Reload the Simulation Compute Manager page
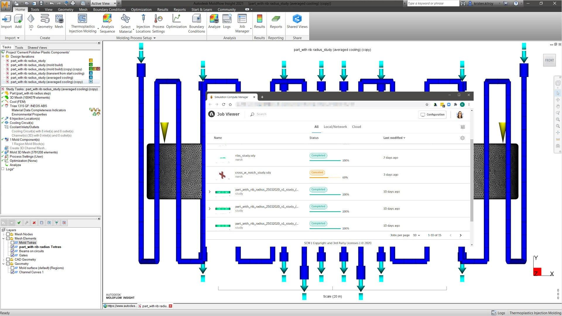 (224, 104)
